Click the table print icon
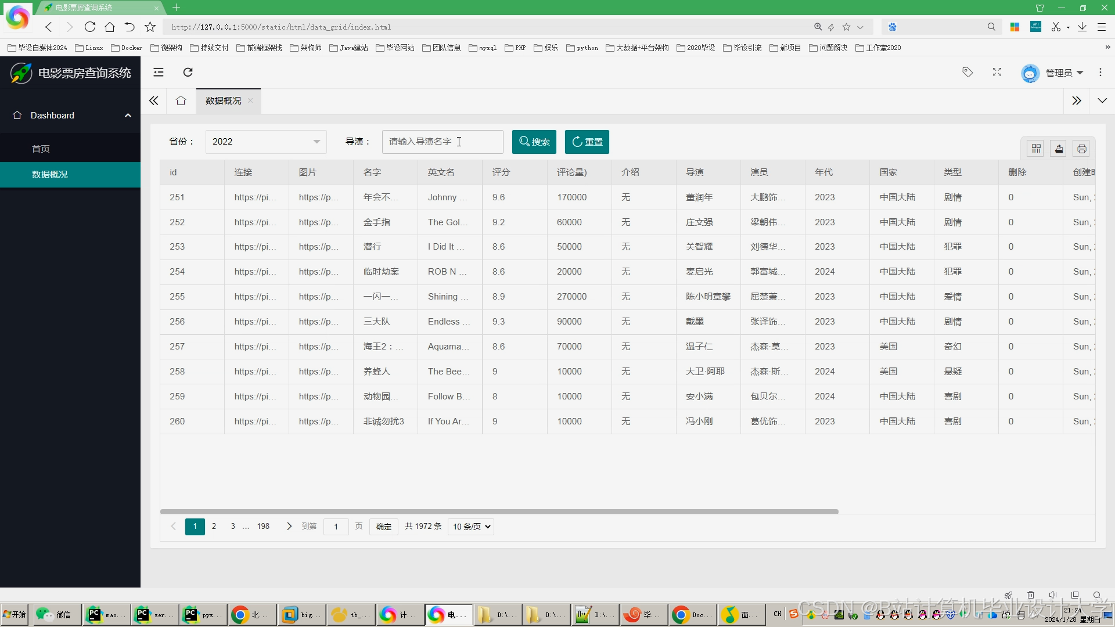 point(1081,149)
